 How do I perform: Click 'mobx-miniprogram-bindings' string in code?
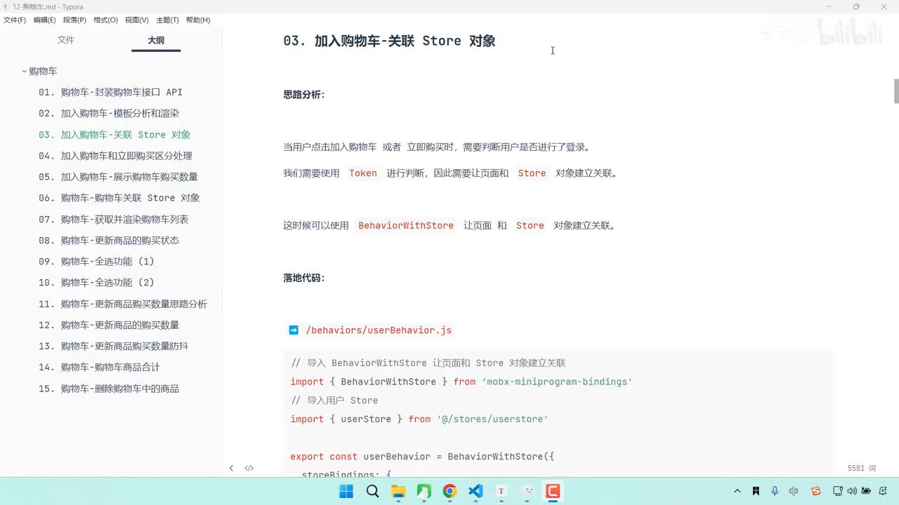[557, 382]
